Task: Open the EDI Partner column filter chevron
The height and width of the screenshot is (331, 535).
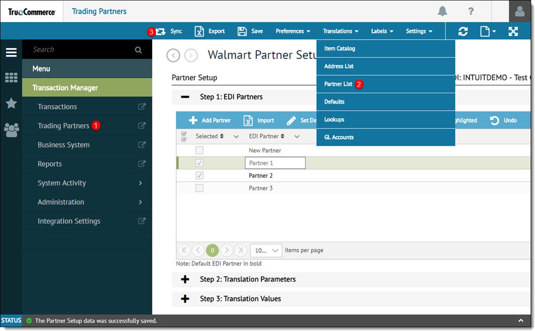Action: [297, 136]
